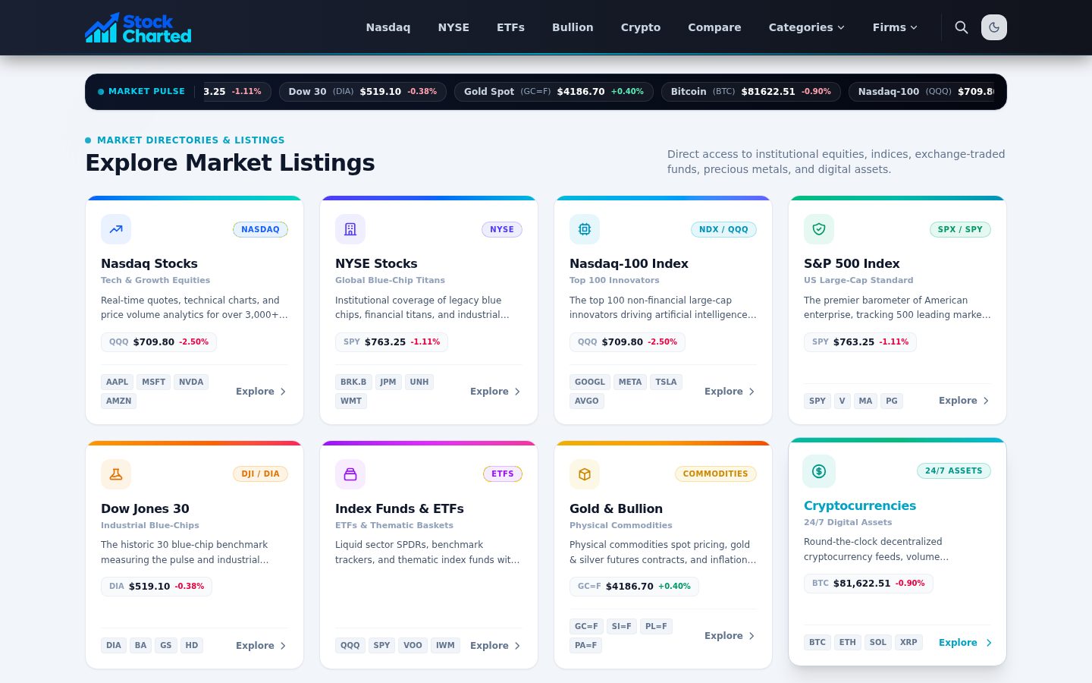Screen dimensions: 1092x683
Task: Expand the Firms dropdown menu
Action: click(x=895, y=27)
